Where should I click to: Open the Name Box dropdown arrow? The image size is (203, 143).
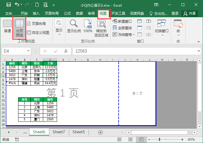point(28,51)
